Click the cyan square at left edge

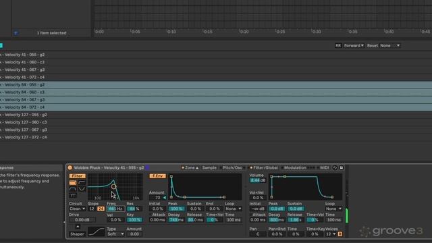1,45
